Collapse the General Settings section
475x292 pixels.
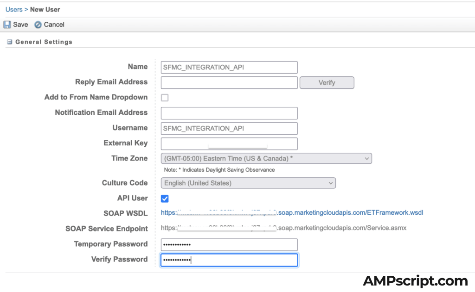click(x=9, y=42)
